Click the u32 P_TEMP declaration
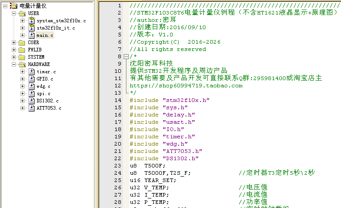The image size is (341, 208). (x=150, y=202)
